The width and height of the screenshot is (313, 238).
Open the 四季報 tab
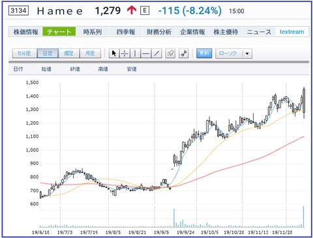pos(126,32)
